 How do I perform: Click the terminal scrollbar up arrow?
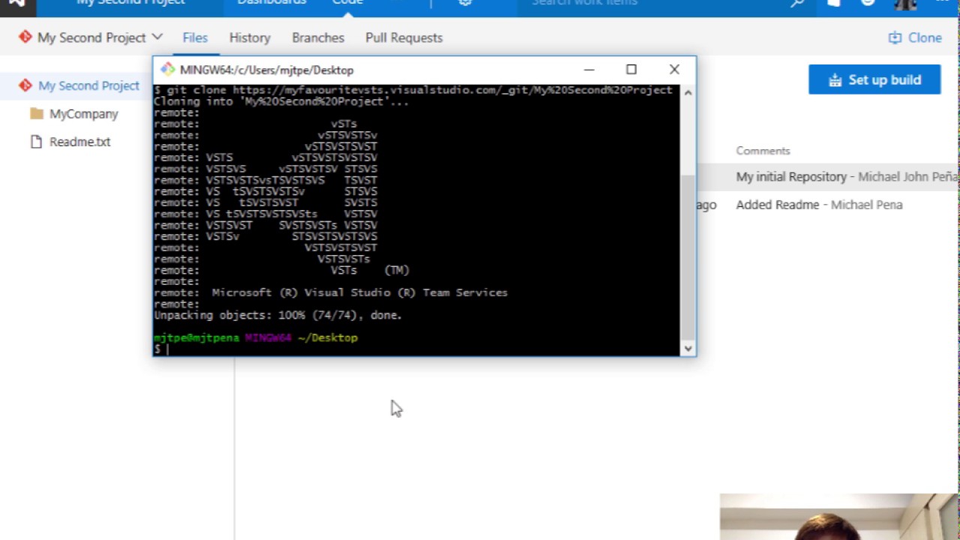688,91
